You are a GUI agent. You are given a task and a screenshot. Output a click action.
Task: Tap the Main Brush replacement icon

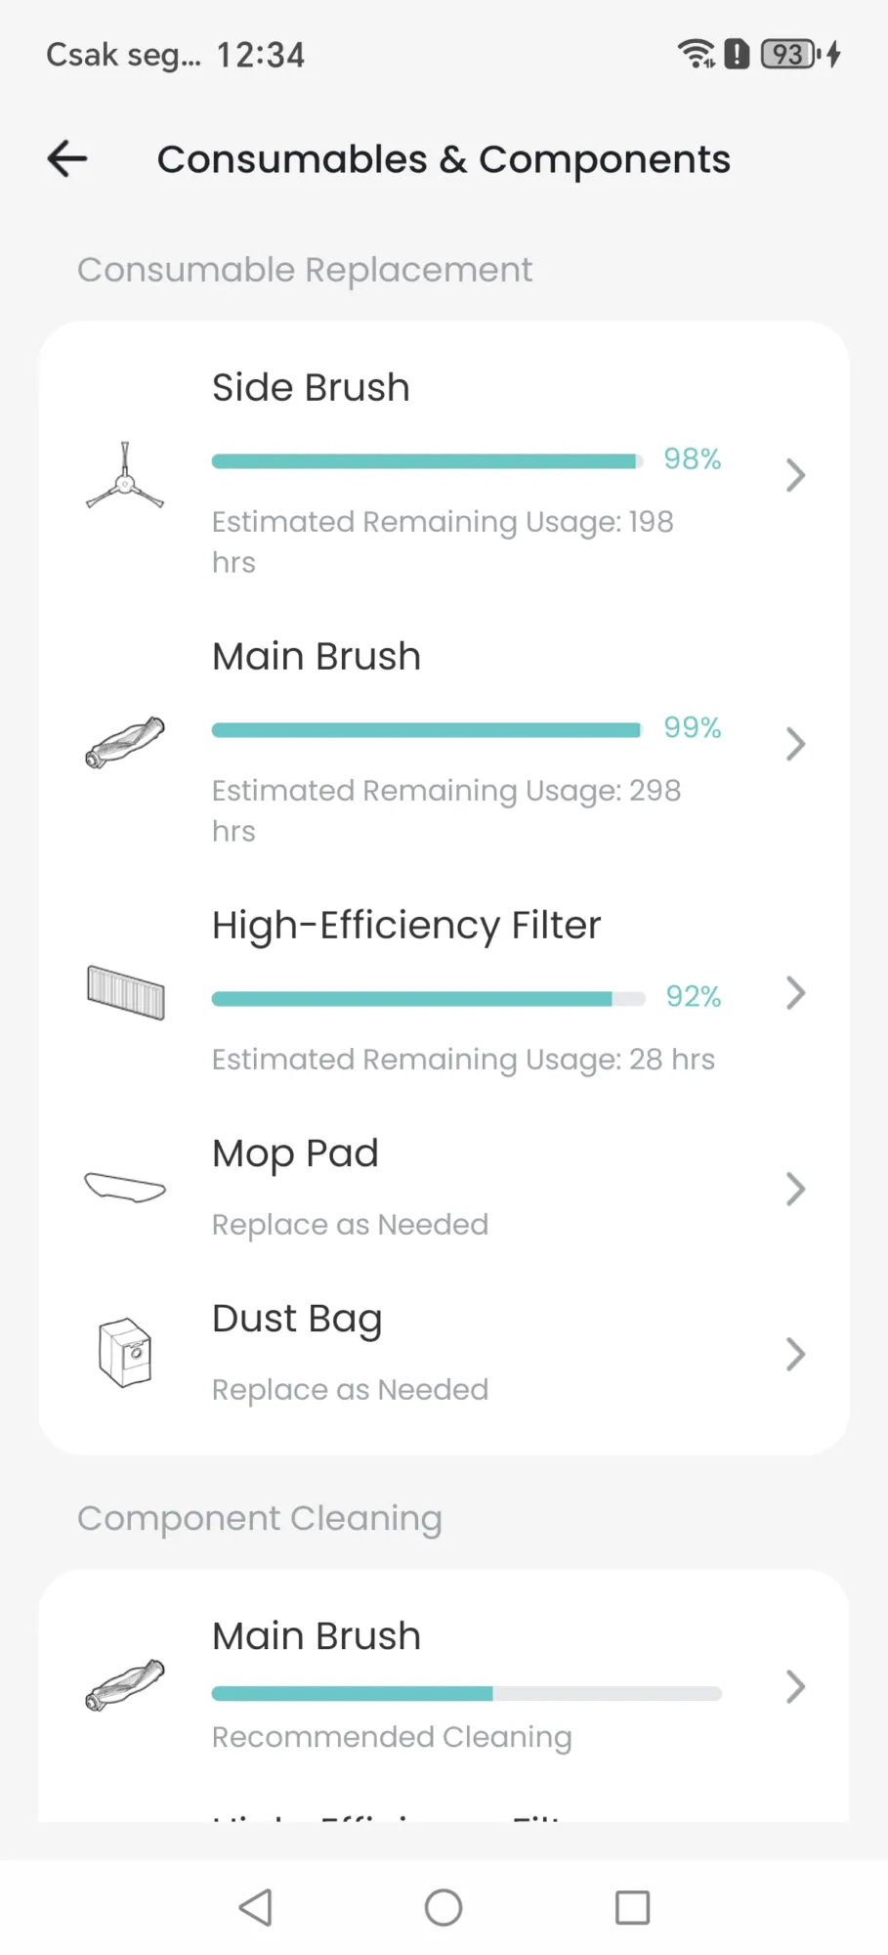(125, 743)
